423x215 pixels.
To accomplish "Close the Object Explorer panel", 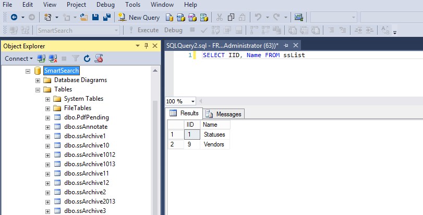I will tap(155, 46).
